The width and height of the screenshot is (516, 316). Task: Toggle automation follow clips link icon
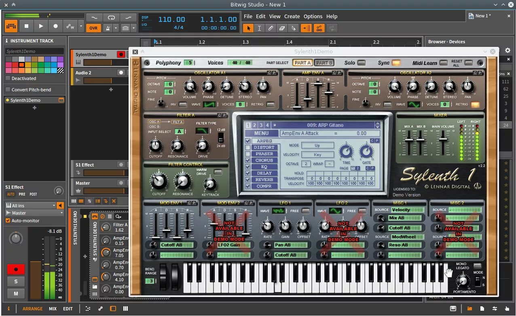[319, 28]
